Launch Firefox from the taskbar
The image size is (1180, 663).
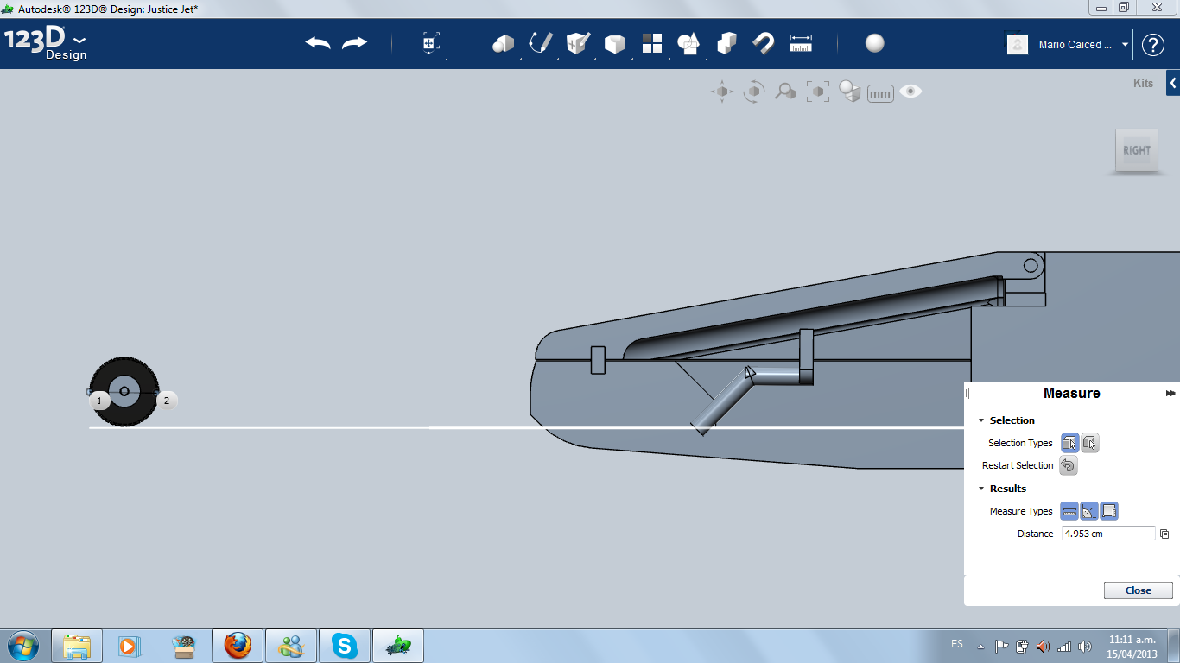click(x=238, y=646)
